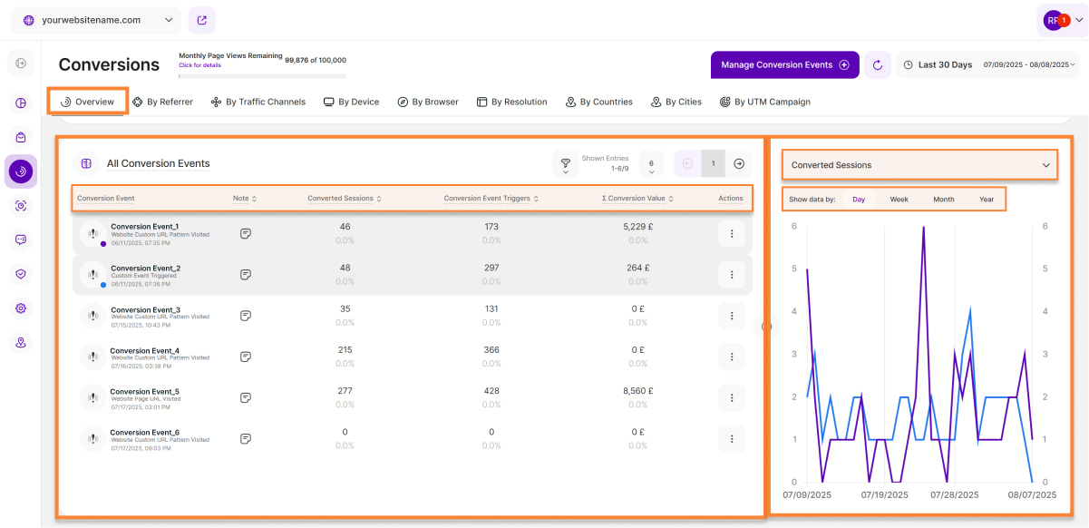The width and height of the screenshot is (1089, 528).
Task: Click the 'Click for details' link
Action: [200, 65]
